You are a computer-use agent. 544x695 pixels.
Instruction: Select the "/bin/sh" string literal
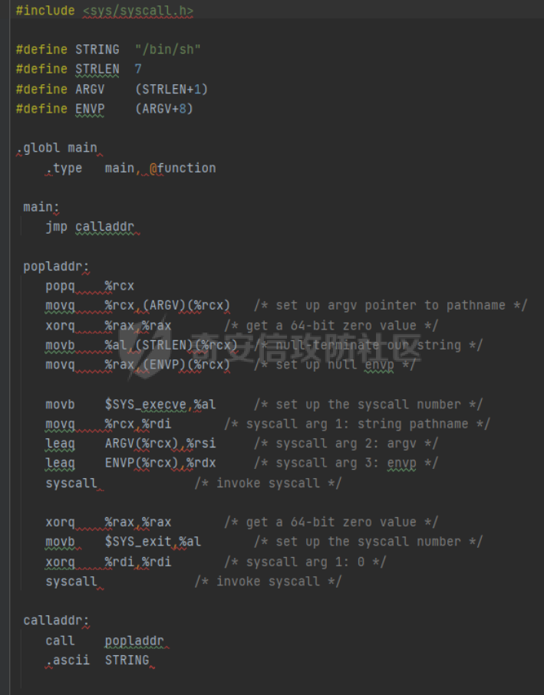[168, 49]
